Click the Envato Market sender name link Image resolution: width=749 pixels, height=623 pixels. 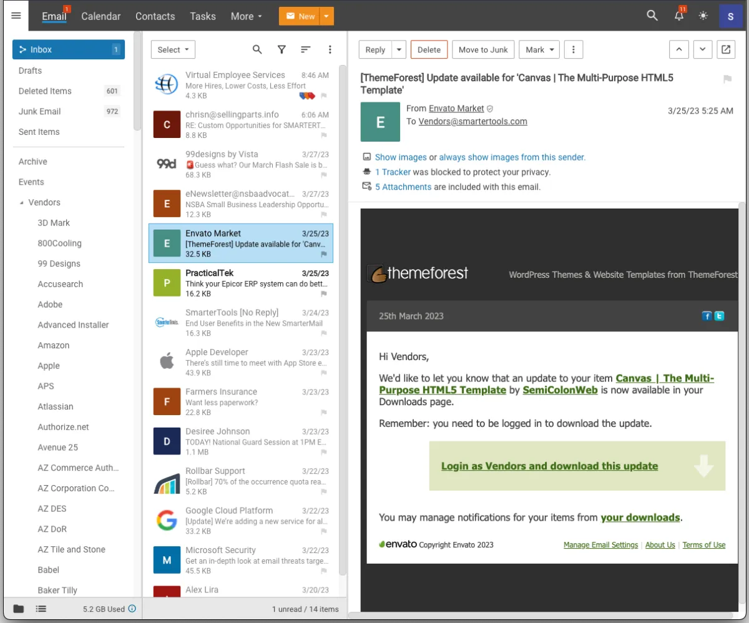coord(456,109)
